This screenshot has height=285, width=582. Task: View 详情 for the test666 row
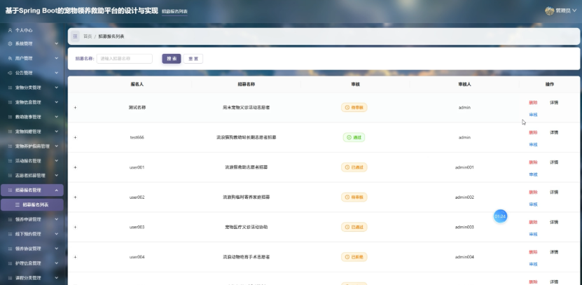(554, 132)
